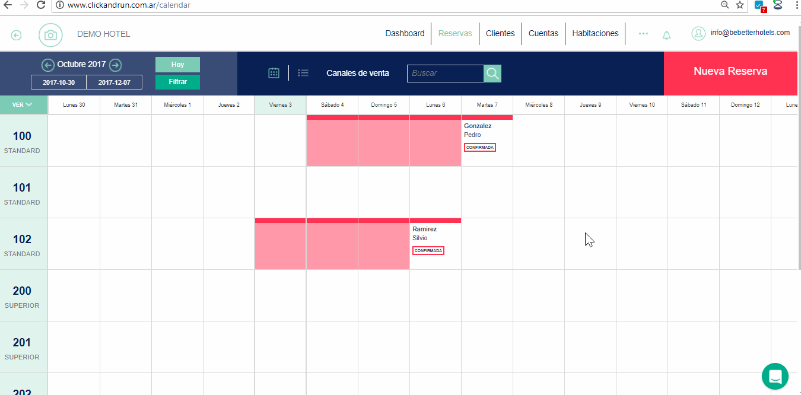Click the Lunes 30 column header
The image size is (801, 395).
74,105
